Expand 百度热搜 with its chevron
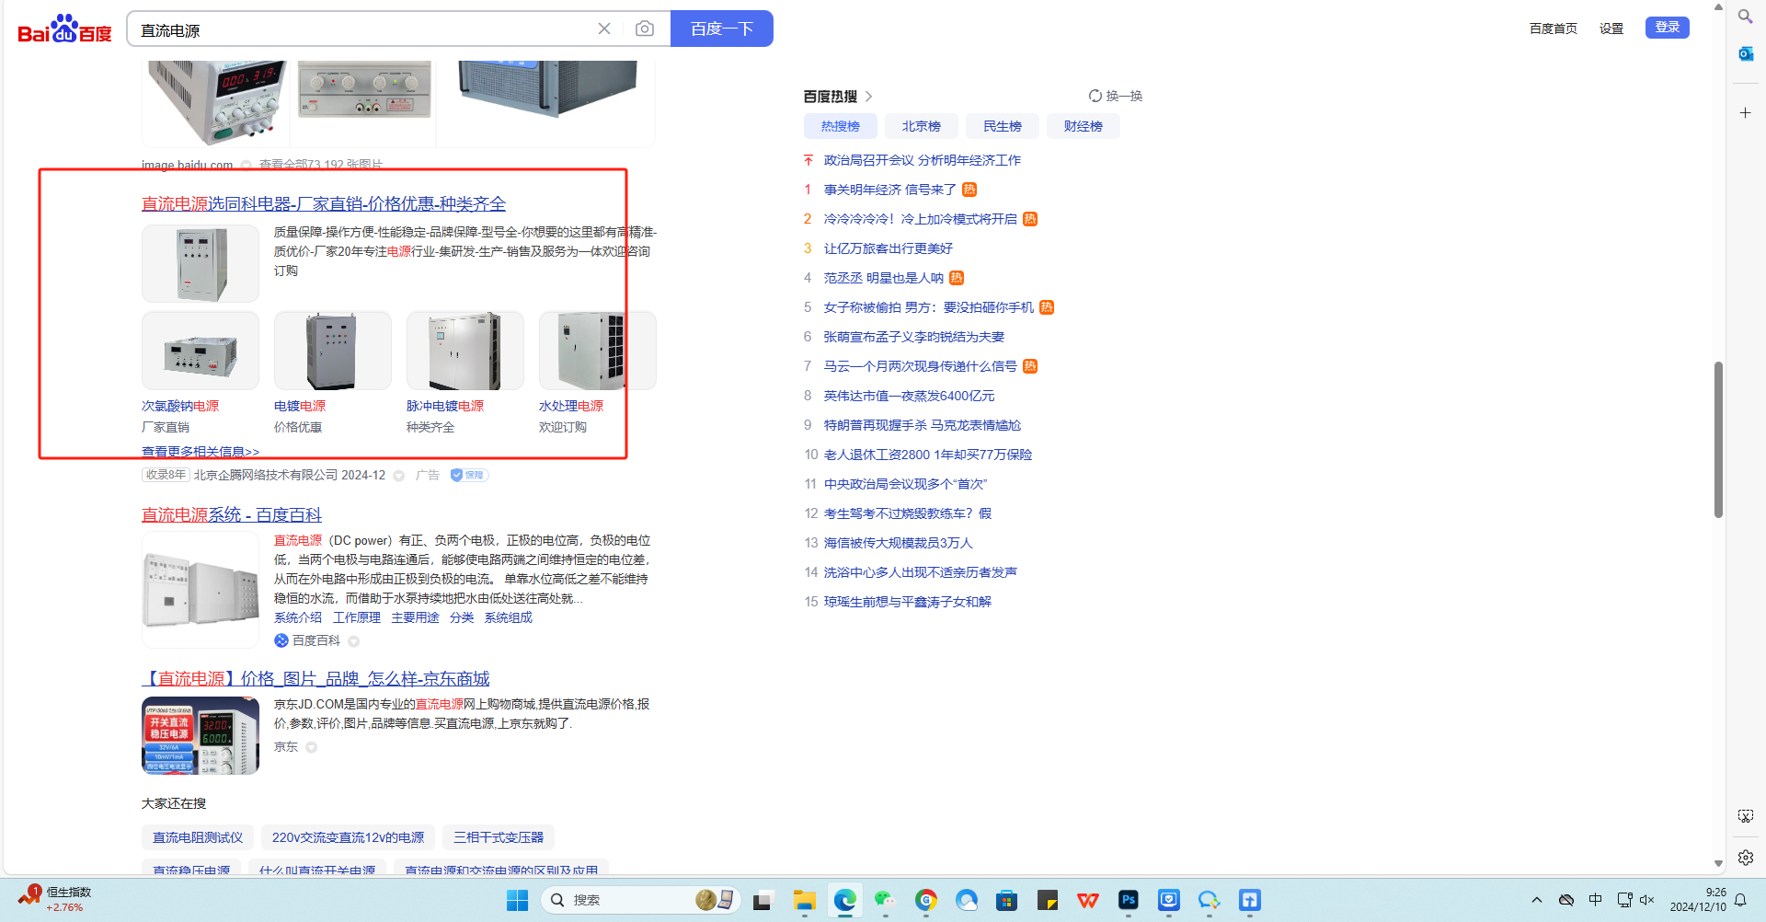1766x922 pixels. click(868, 97)
